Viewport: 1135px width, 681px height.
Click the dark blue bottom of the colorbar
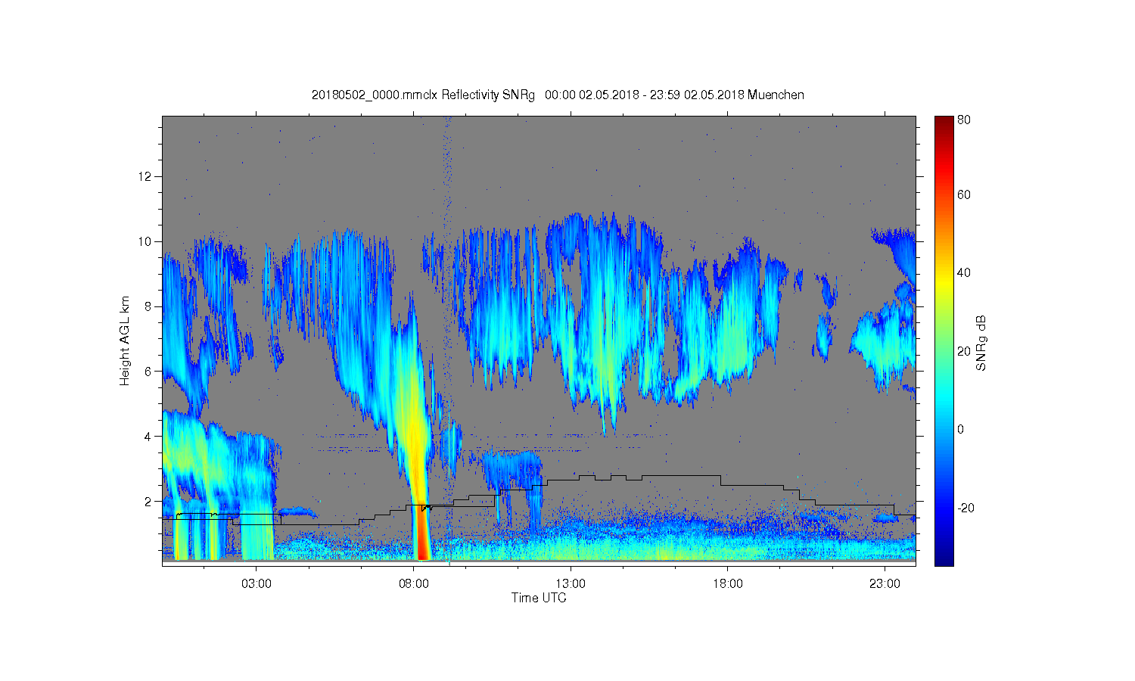tap(944, 556)
